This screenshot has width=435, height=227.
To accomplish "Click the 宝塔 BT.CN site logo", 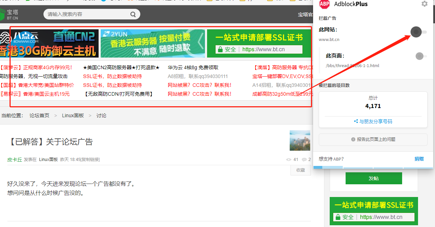I will 10,14.
